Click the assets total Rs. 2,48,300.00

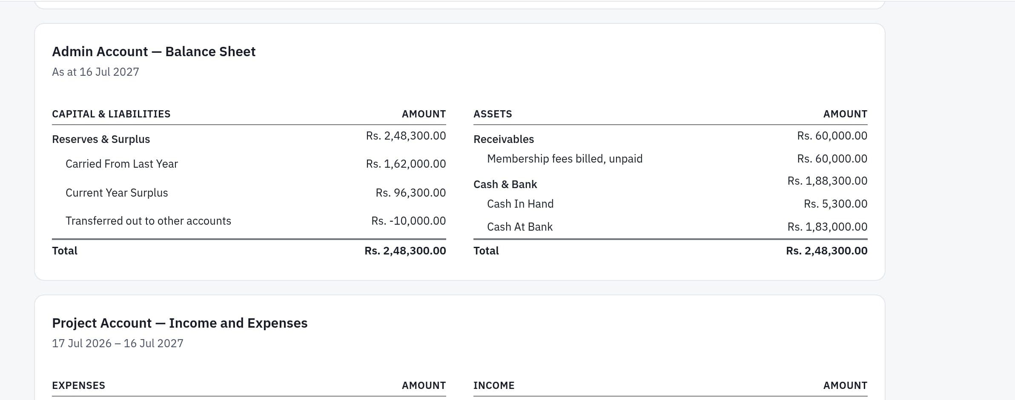click(826, 251)
